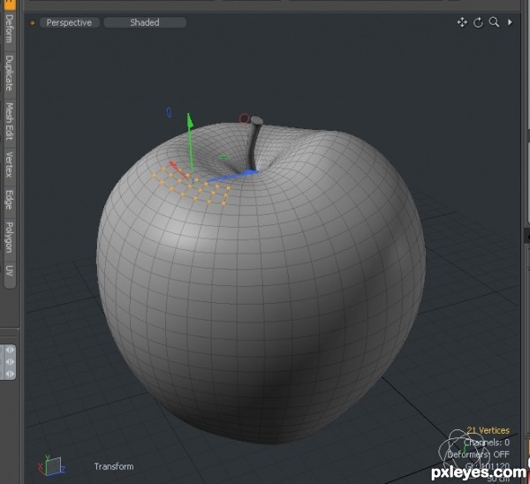
Task: Open the Deform vertical tab
Action: 10,29
